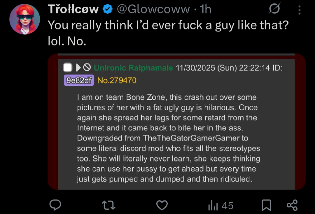Click the reply speech bubble icon

(x=55, y=205)
